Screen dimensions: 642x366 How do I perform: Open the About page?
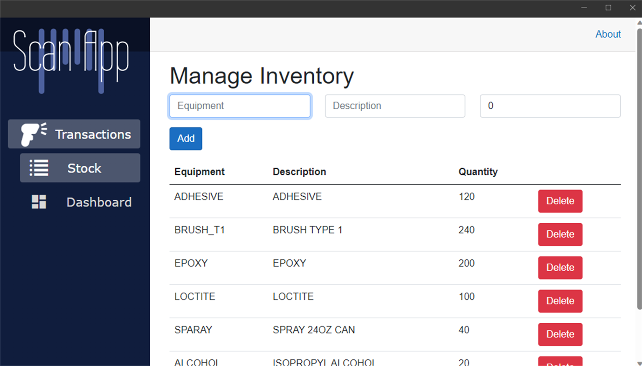(x=607, y=34)
